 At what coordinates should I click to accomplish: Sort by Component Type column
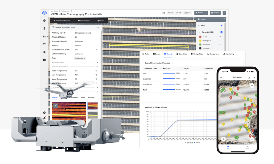tap(160, 68)
